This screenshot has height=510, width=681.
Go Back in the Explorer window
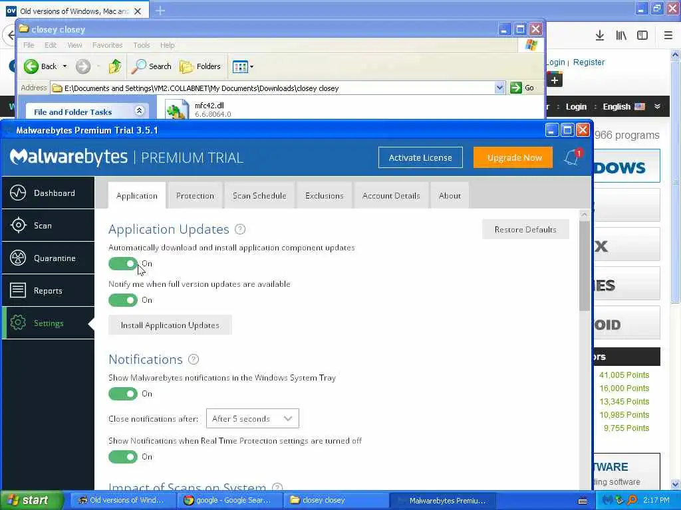(41, 66)
